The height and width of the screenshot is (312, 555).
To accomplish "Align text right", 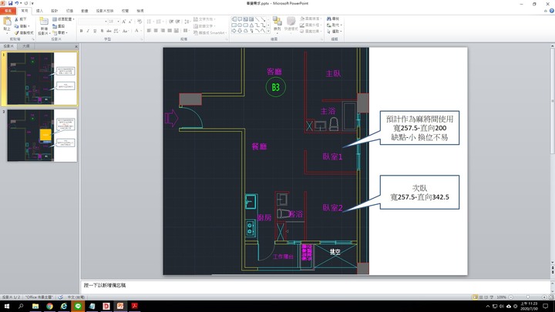I will click(x=163, y=31).
